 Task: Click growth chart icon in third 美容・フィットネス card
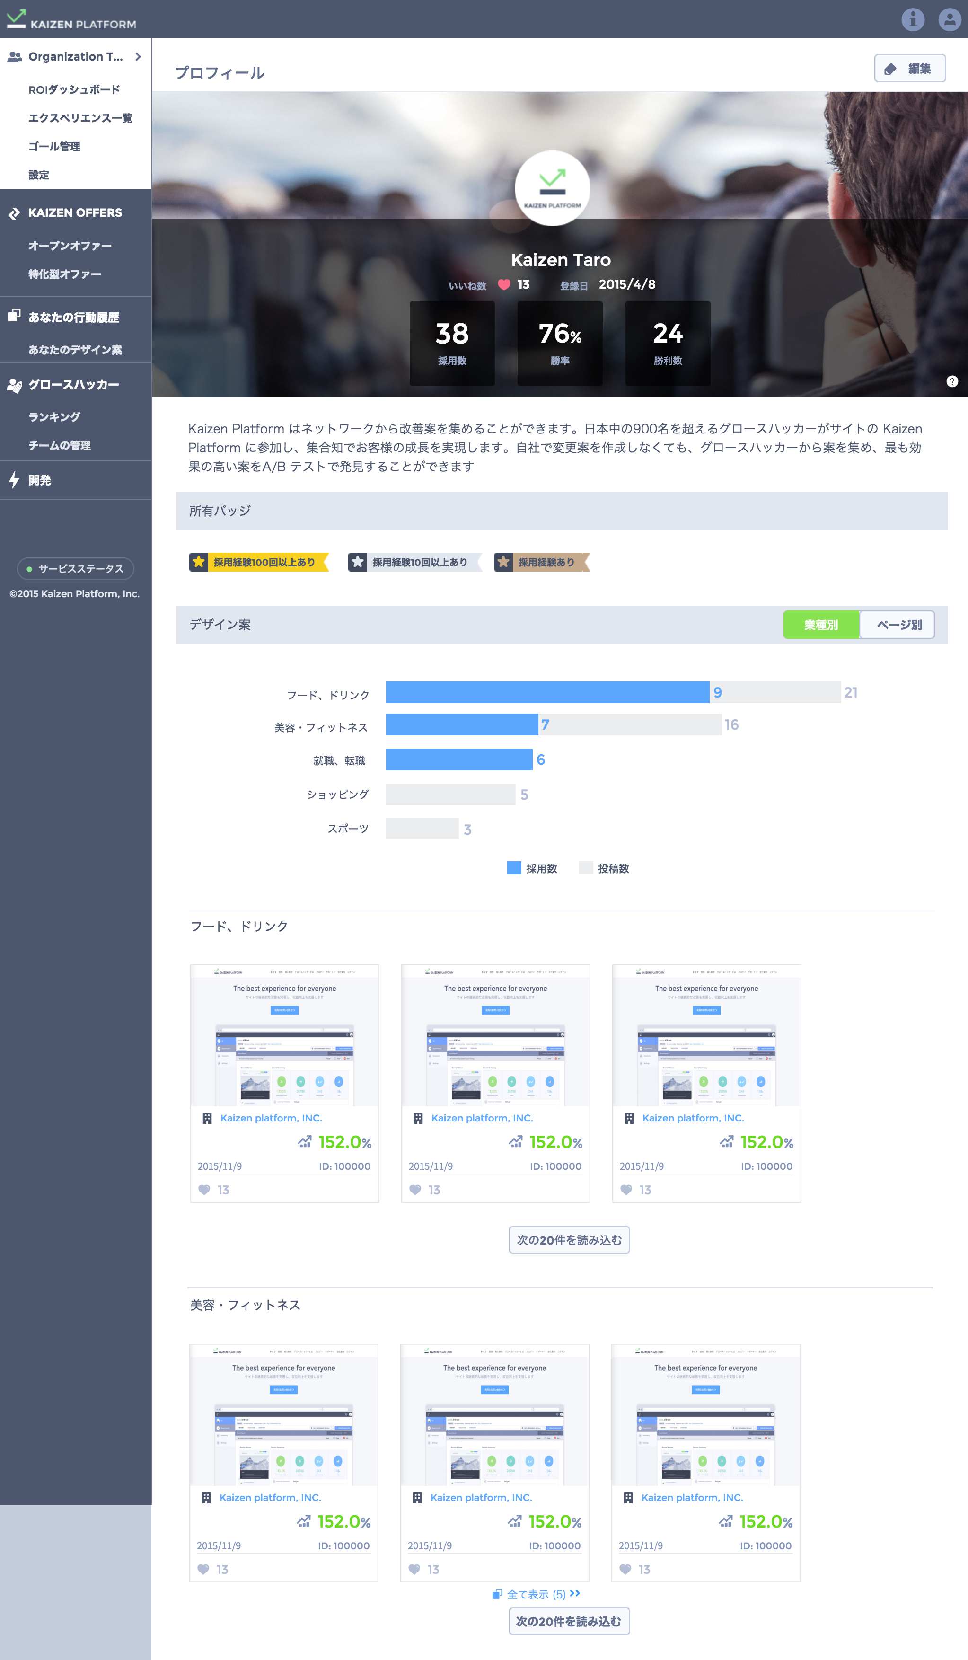click(726, 1521)
